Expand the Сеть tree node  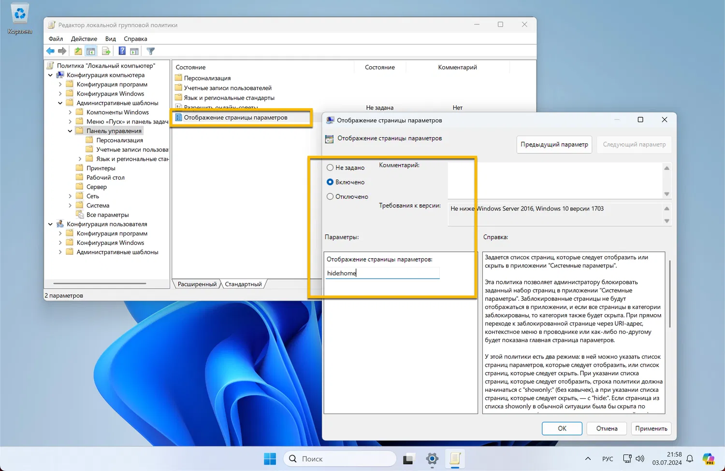(70, 196)
